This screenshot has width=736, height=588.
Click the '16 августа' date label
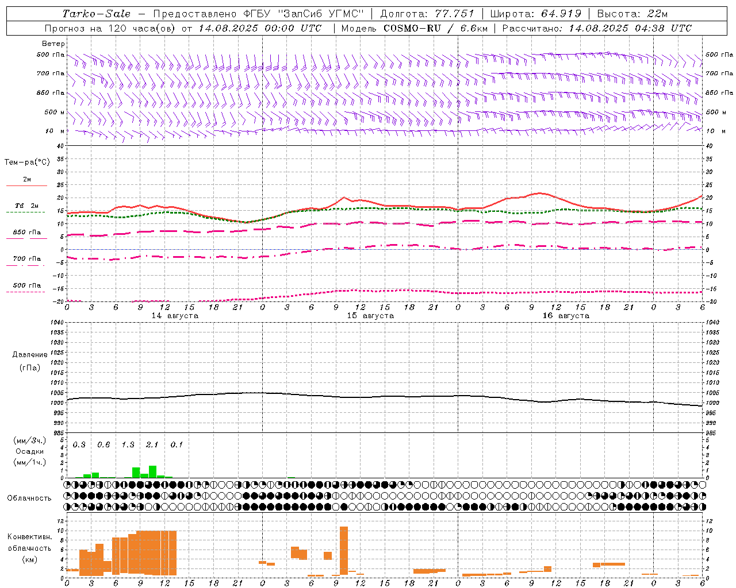coord(566,316)
